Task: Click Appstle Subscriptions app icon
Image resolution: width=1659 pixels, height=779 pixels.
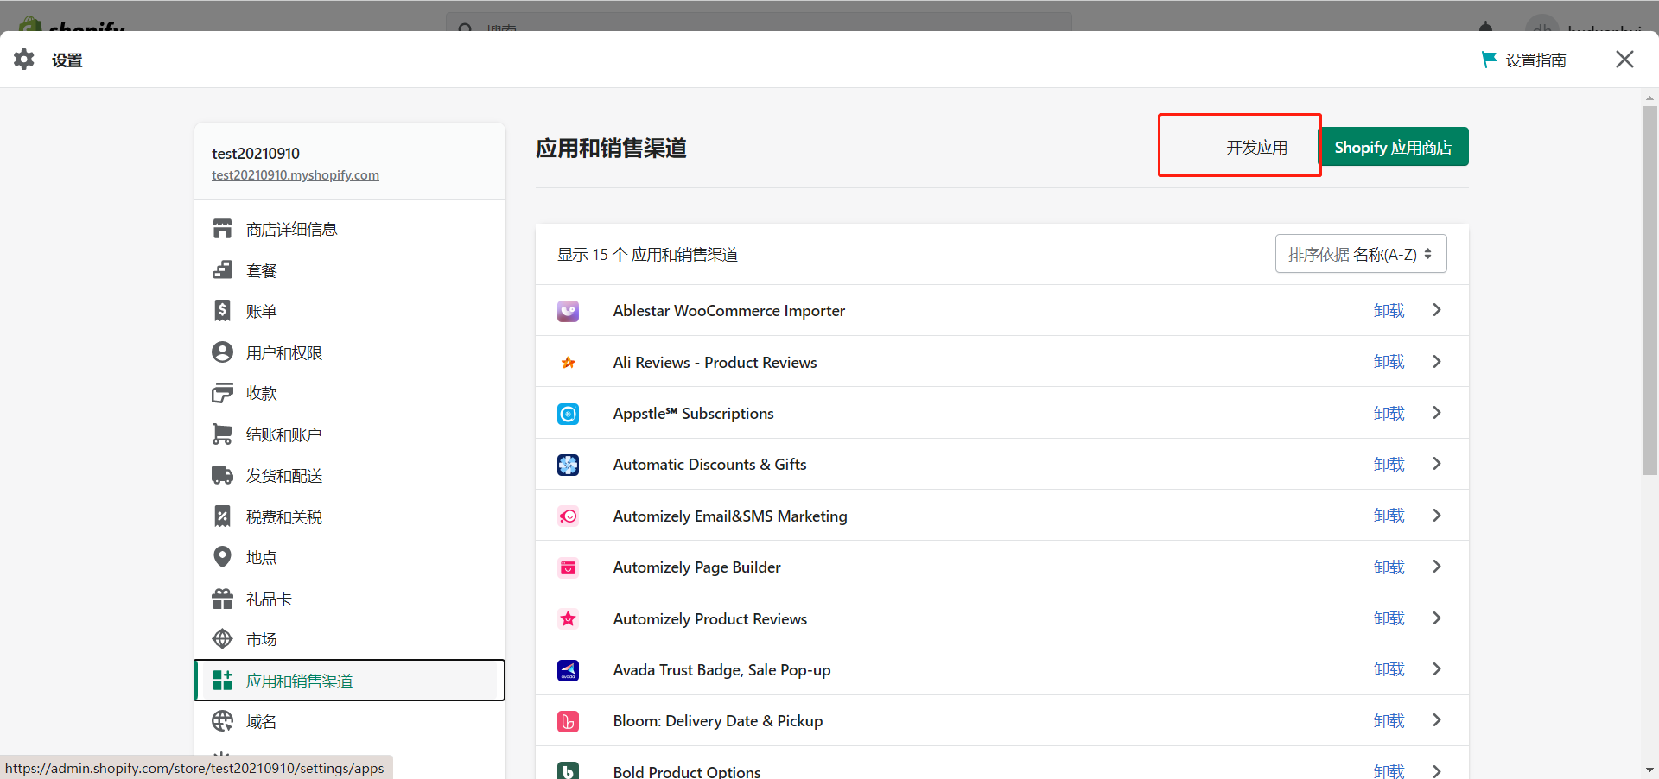Action: (x=568, y=414)
